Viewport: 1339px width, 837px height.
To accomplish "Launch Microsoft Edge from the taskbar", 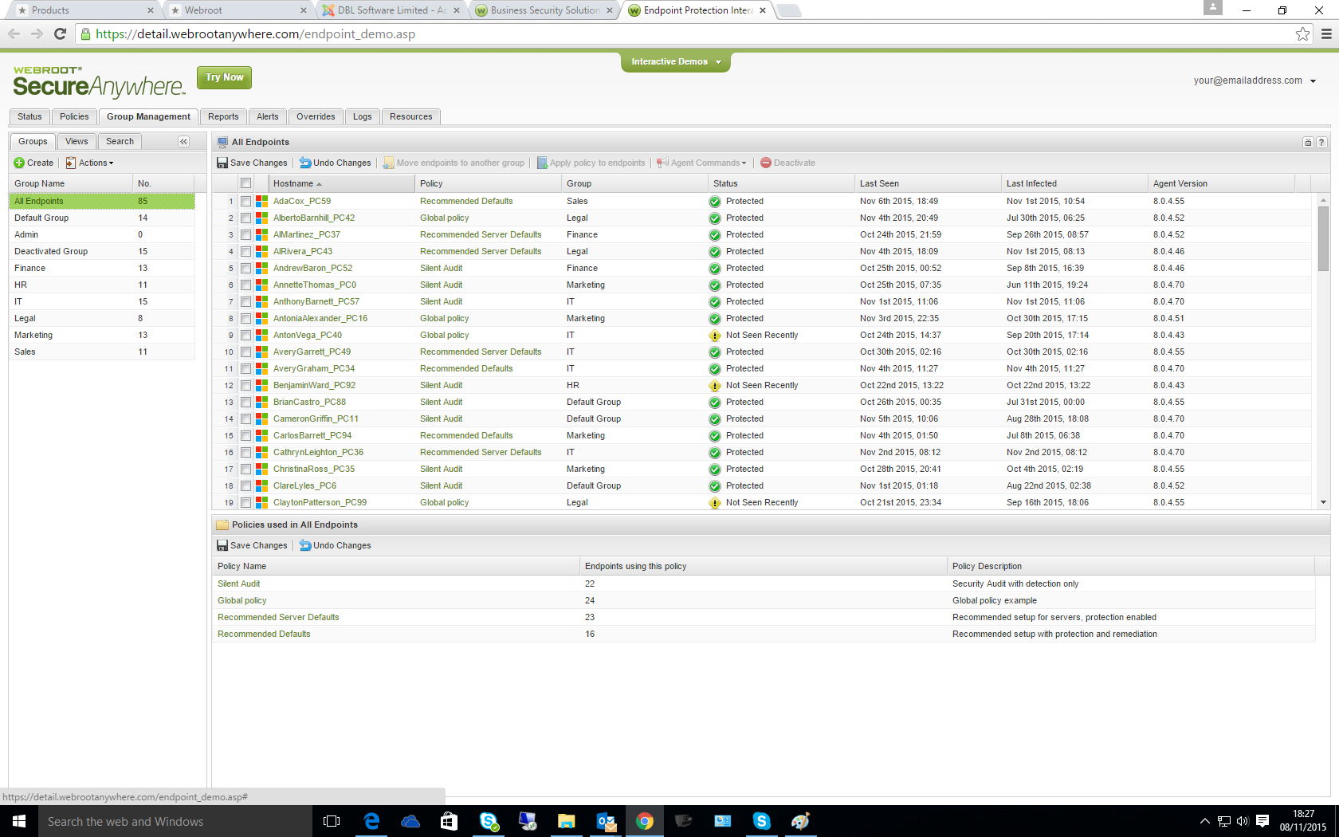I will [371, 821].
